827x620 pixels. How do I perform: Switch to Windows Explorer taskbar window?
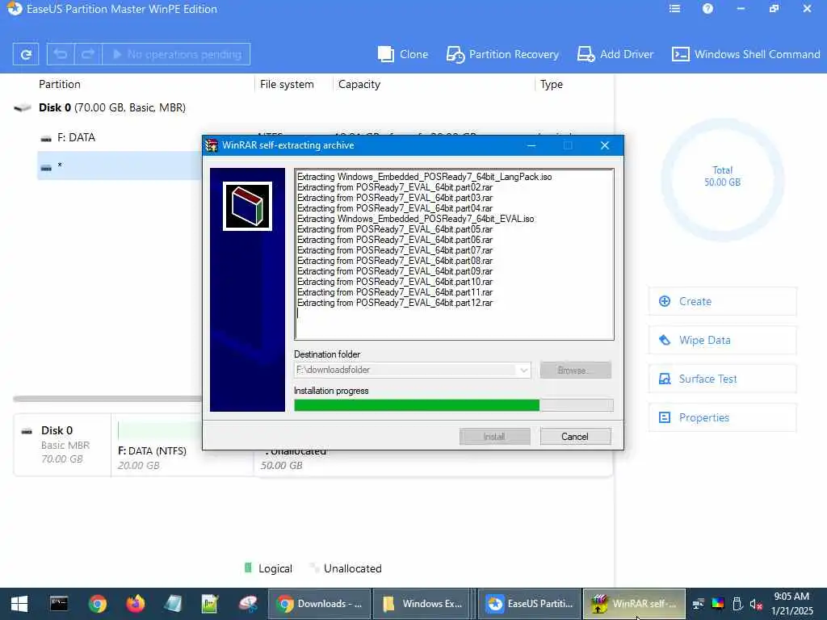(422, 604)
